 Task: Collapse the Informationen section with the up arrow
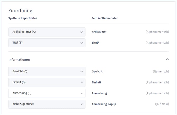(x=167, y=59)
